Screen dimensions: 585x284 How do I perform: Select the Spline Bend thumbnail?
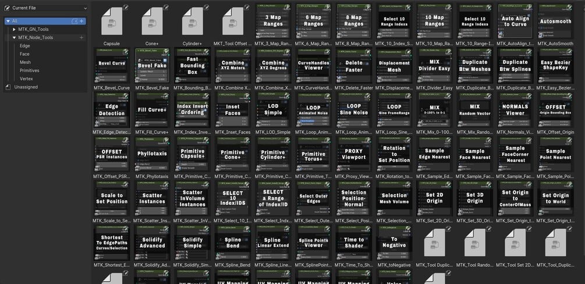(233, 243)
